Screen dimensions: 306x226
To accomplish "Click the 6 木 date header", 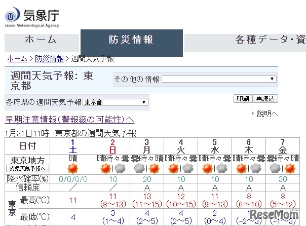I will 249,146.
